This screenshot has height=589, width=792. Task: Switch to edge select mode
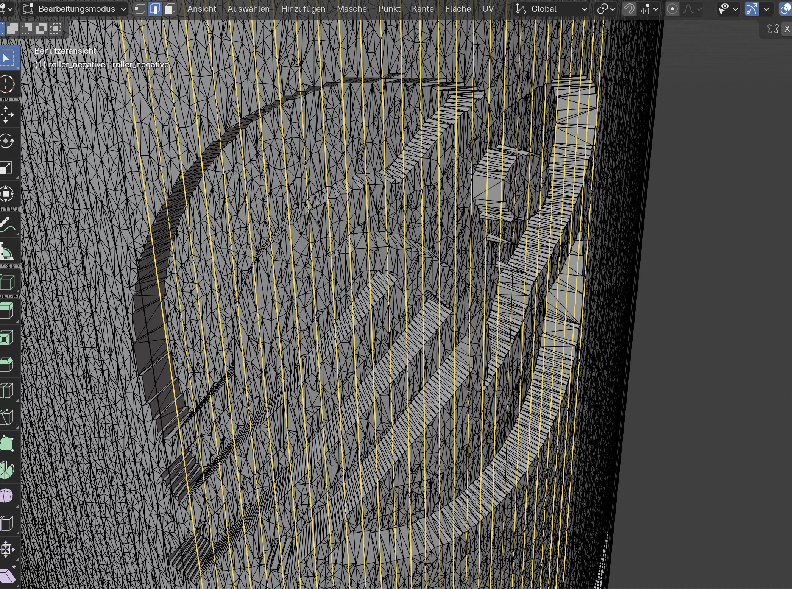pos(154,9)
